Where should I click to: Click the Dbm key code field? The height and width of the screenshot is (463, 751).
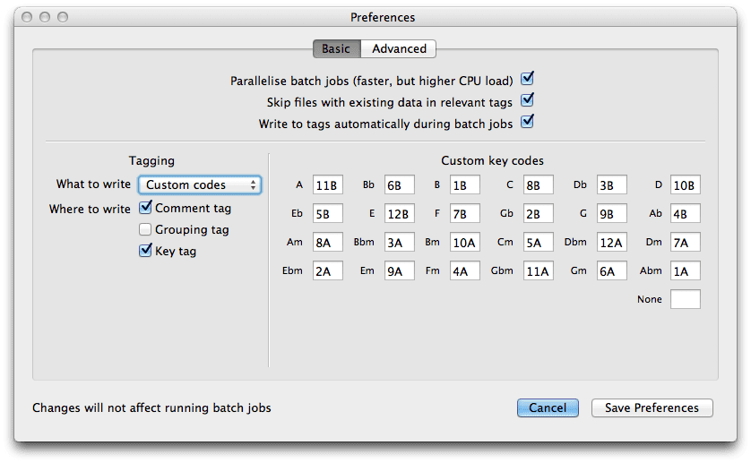[611, 242]
